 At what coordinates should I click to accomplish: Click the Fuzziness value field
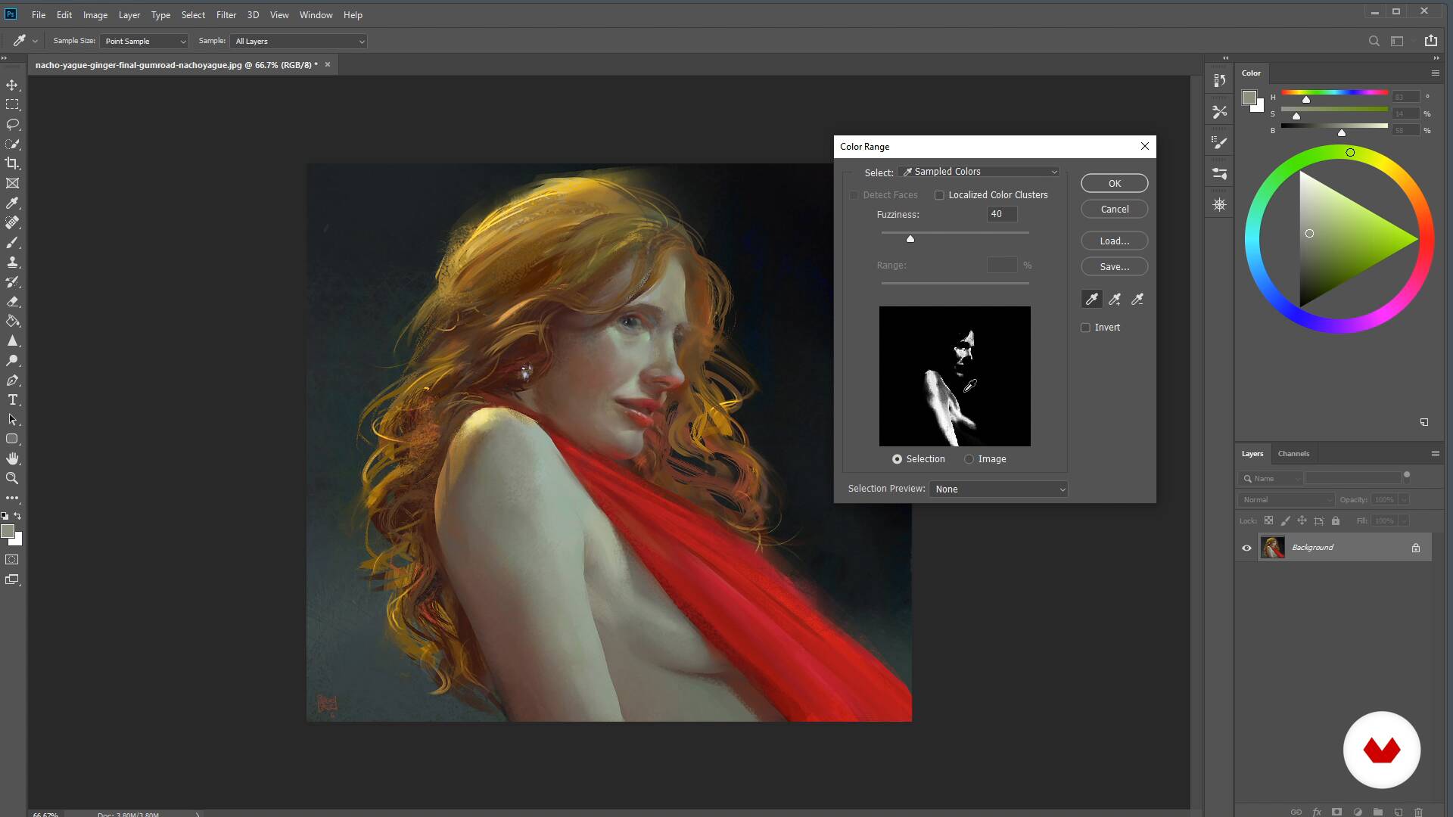coord(1002,215)
